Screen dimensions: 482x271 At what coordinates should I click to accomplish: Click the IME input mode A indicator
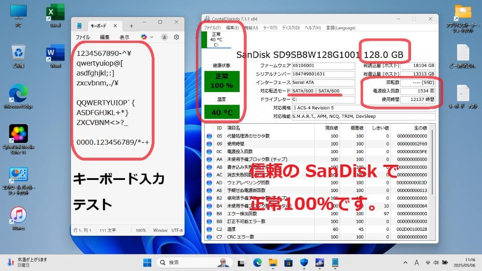tap(416, 263)
